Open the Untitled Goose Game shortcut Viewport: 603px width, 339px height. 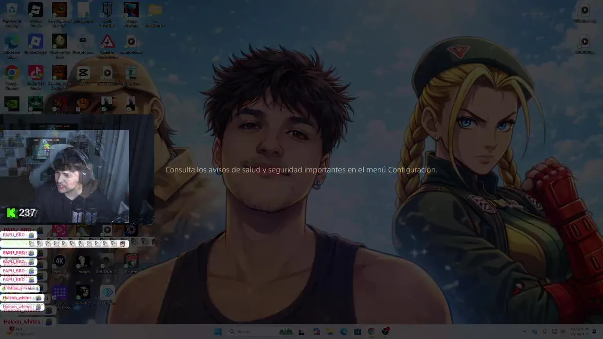(107, 46)
